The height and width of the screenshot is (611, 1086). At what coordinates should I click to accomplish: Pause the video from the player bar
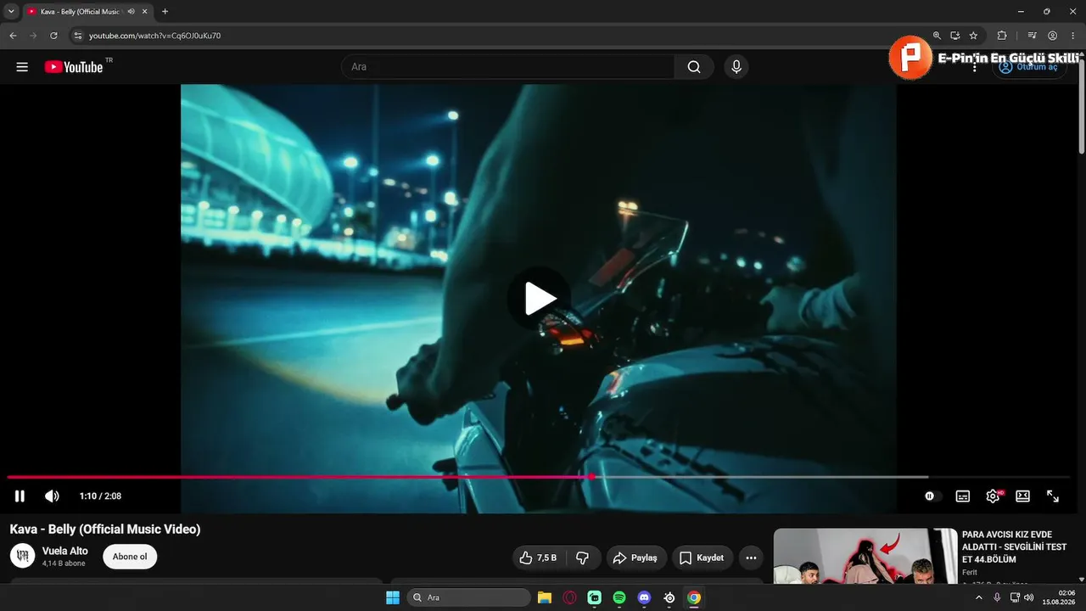pos(20,496)
